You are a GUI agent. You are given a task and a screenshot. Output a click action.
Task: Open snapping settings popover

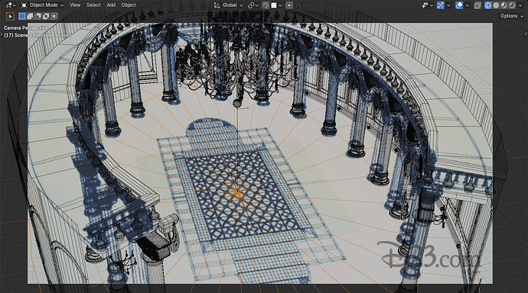point(276,5)
